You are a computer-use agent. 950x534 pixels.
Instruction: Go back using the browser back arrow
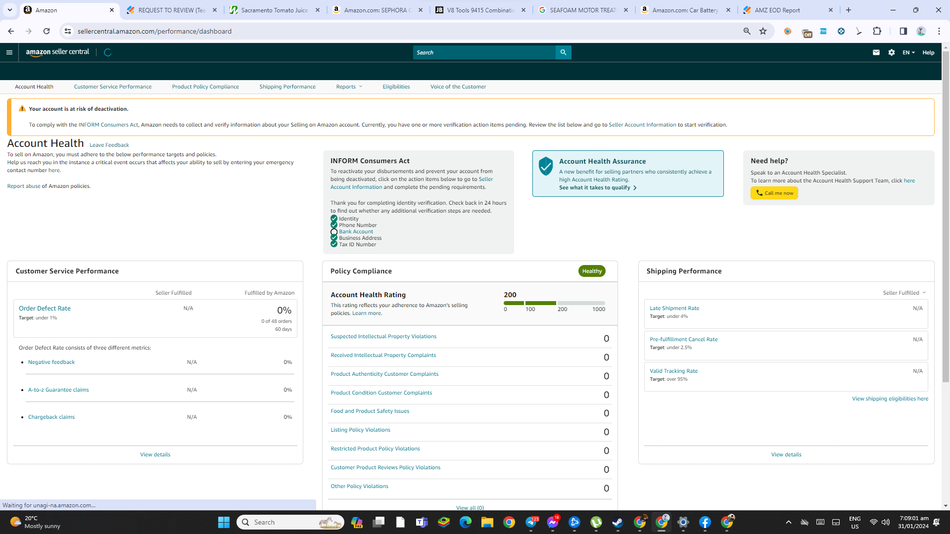coord(11,31)
